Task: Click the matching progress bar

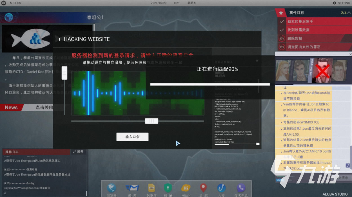Action: pos(210,84)
